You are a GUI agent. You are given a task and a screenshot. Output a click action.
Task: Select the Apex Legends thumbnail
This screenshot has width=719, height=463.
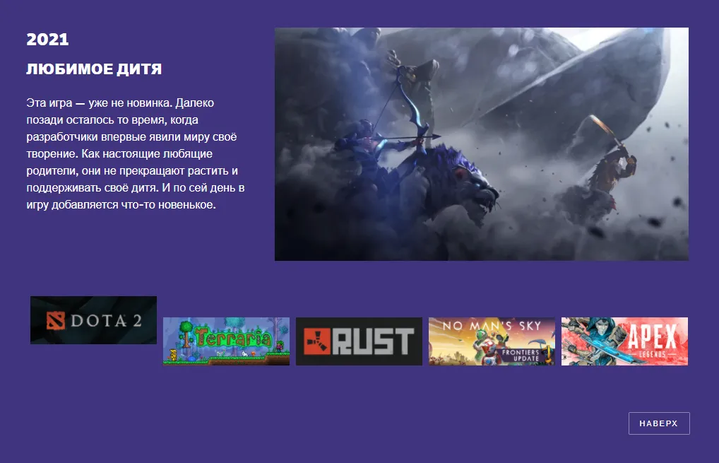[624, 341]
